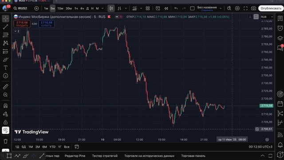The height and width of the screenshot is (160, 284).
Task: Select 15м timeframe
Action: (60, 8)
